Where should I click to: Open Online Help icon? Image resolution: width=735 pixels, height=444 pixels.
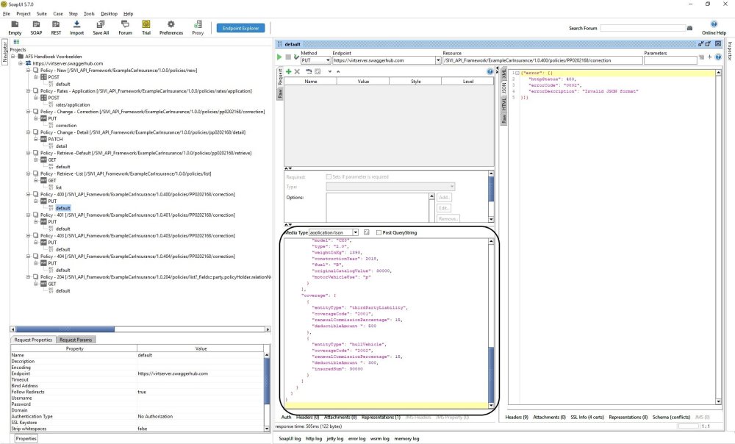[x=714, y=25]
